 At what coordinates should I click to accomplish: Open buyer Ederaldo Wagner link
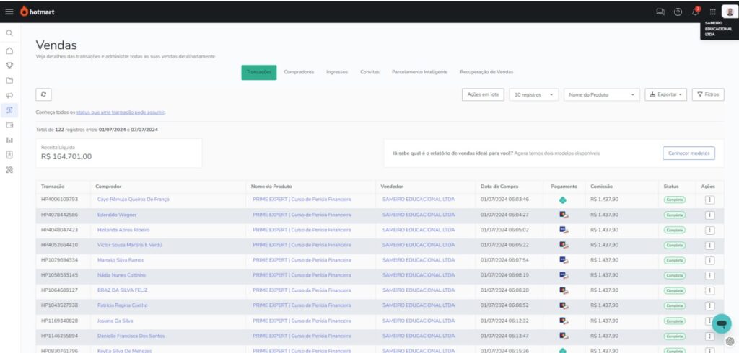(117, 215)
